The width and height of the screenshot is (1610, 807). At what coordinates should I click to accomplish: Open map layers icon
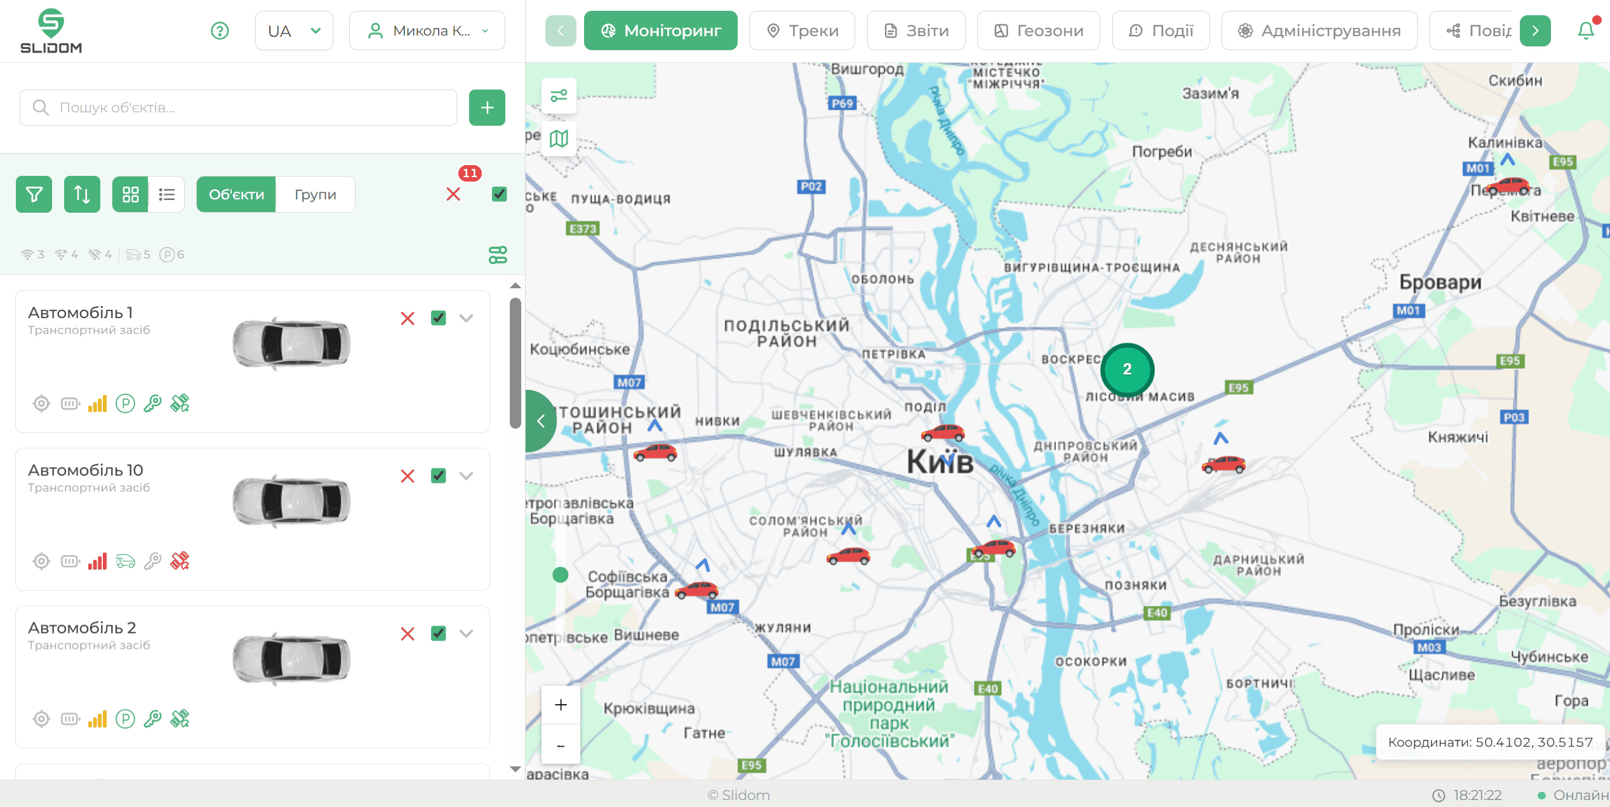point(559,138)
